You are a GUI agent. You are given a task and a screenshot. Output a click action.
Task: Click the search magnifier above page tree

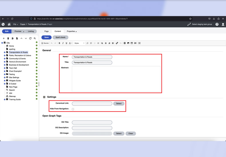[35, 38]
